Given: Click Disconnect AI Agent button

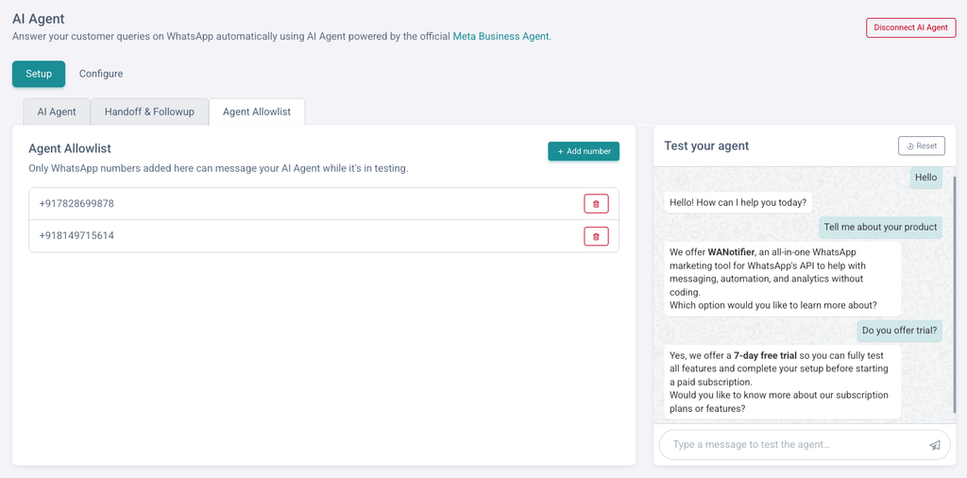Looking at the screenshot, I should pyautogui.click(x=911, y=27).
